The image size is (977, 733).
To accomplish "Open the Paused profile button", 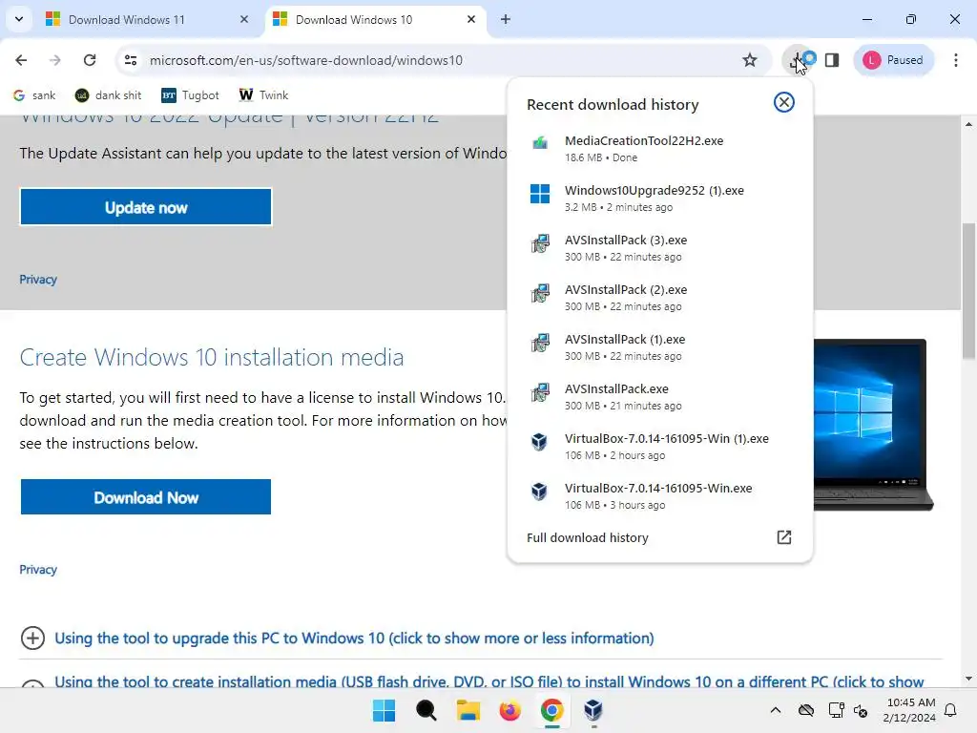I will coord(893,60).
